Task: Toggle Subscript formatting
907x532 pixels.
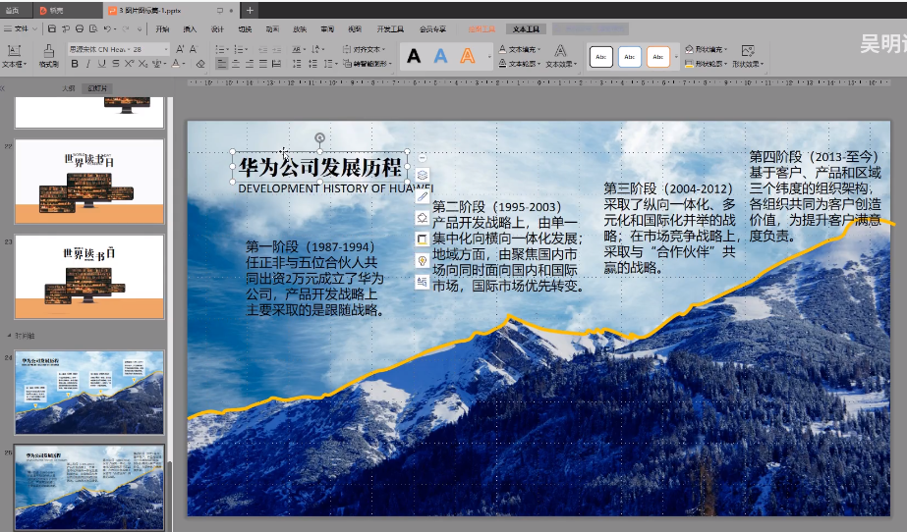Action: click(x=142, y=64)
